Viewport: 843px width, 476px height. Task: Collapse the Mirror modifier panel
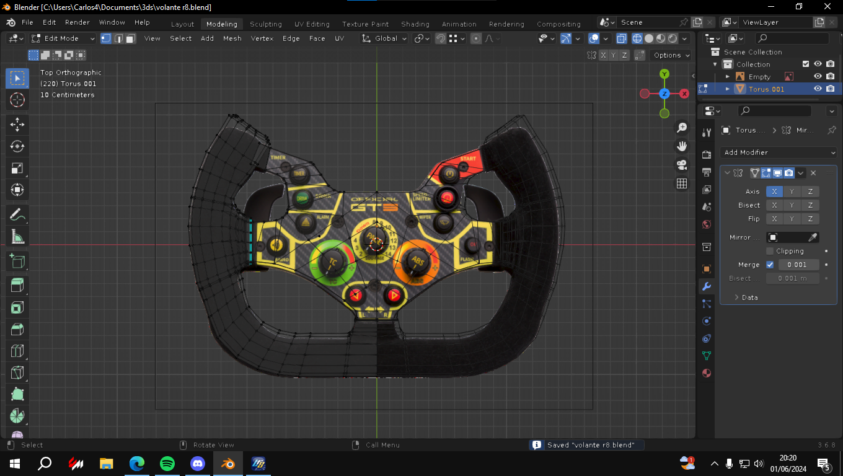(727, 173)
